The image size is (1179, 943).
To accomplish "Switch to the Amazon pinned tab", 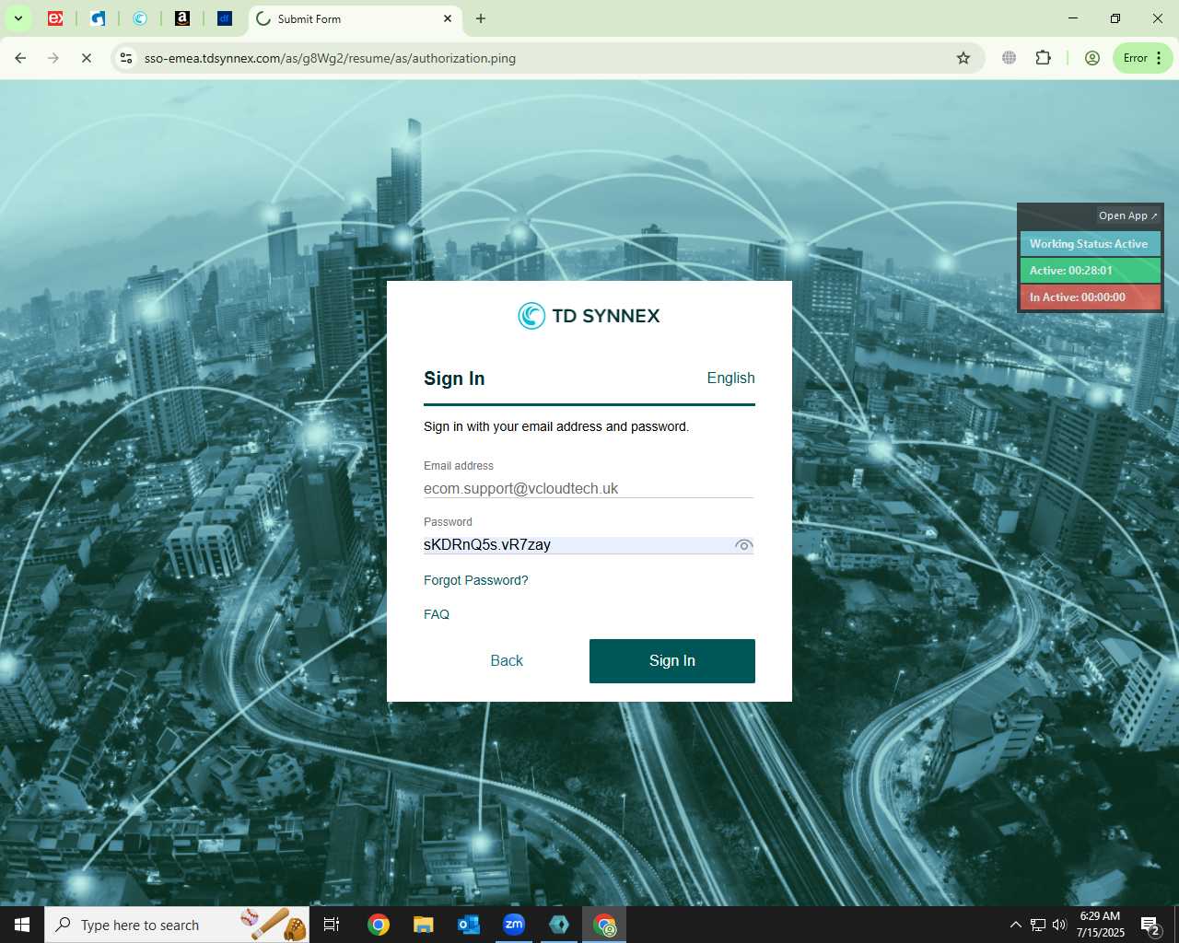I will (x=182, y=18).
